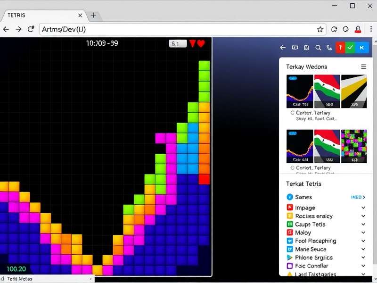Screen dimensions: 377x283
Task: Click the 100.20 value in game corner
Action: [x=16, y=269]
